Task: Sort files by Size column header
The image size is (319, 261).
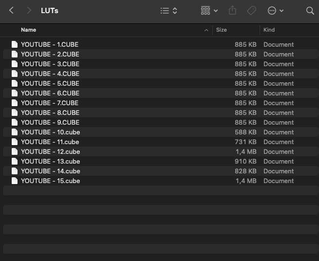Action: click(x=222, y=30)
